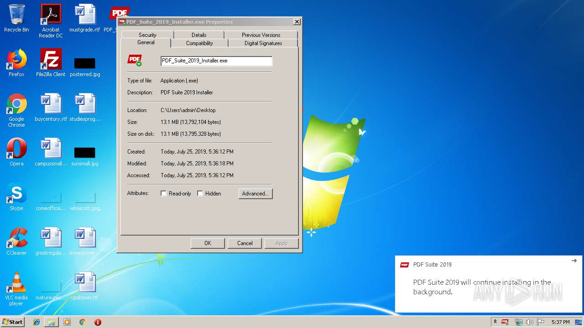Viewport: 584px width, 328px height.
Task: Open Windows Explorer from taskbar
Action: tap(52, 322)
